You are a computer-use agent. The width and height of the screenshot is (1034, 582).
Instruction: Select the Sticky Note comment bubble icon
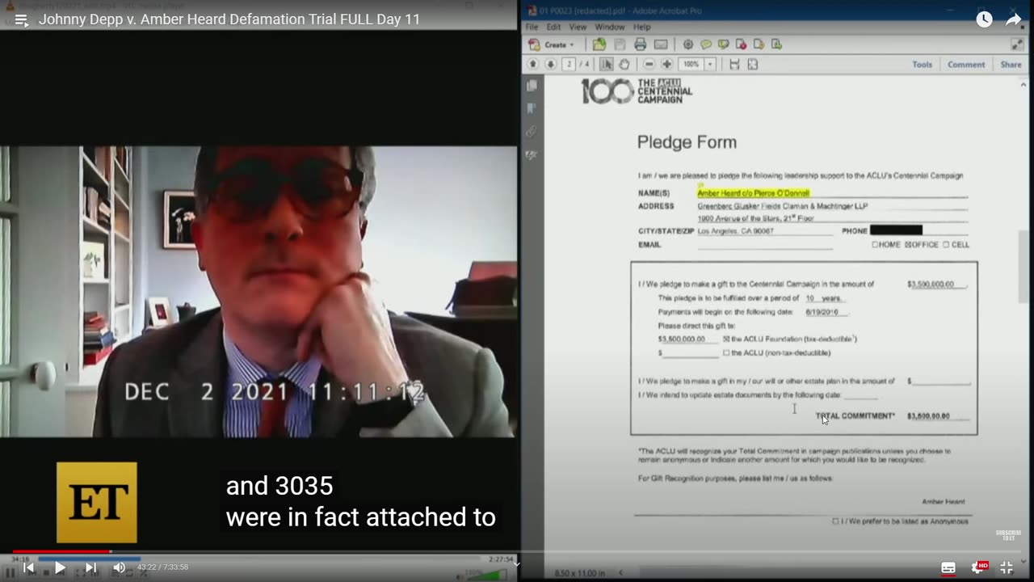(x=706, y=44)
